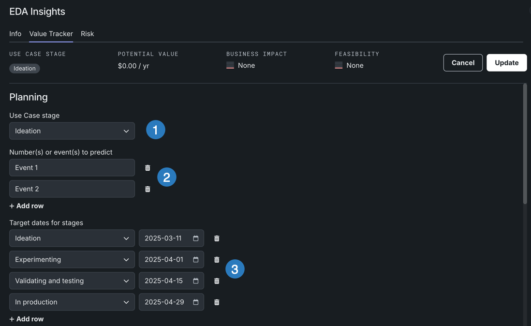Expand the In production stage dropdown
Screen dimensions: 531x326
click(x=72, y=302)
